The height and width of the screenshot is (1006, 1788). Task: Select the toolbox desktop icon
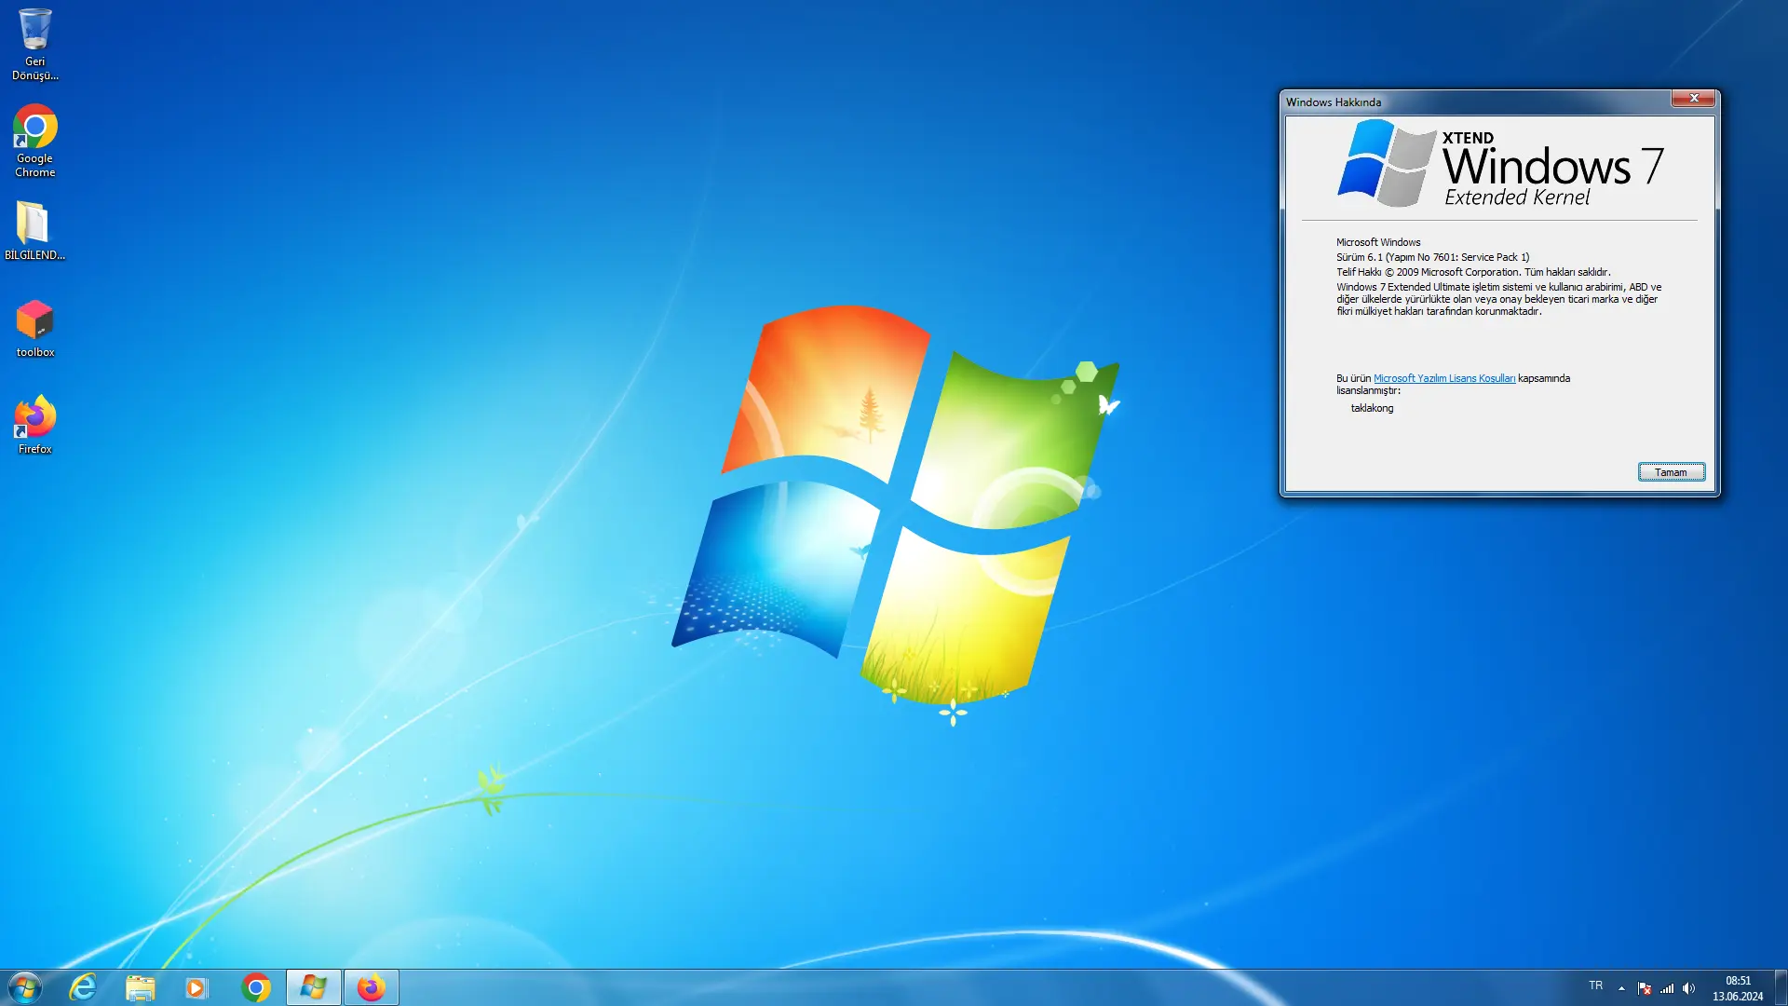[34, 328]
